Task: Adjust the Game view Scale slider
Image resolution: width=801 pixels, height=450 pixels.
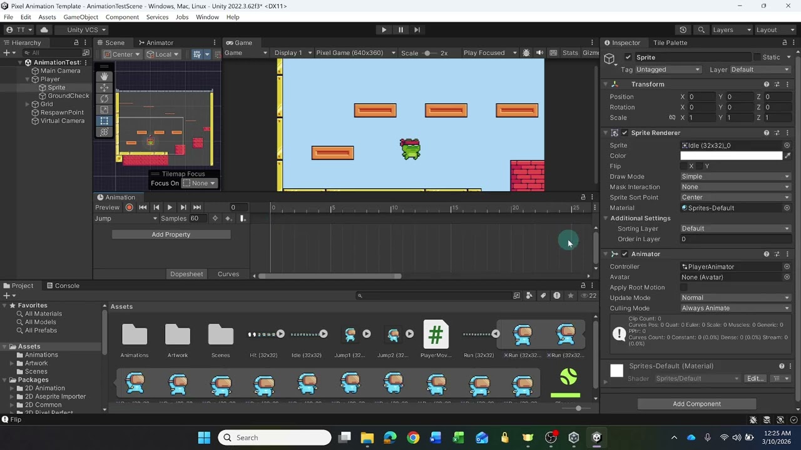Action: (428, 52)
